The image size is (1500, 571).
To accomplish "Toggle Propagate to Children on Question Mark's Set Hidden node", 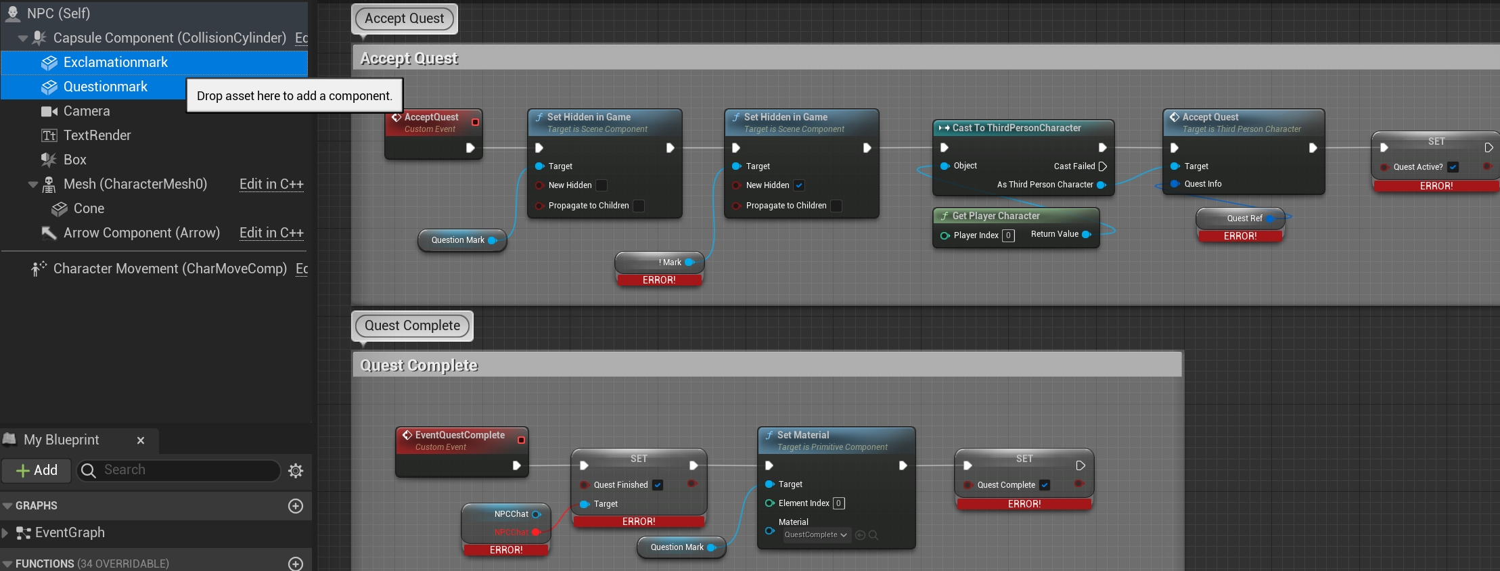I will click(639, 206).
